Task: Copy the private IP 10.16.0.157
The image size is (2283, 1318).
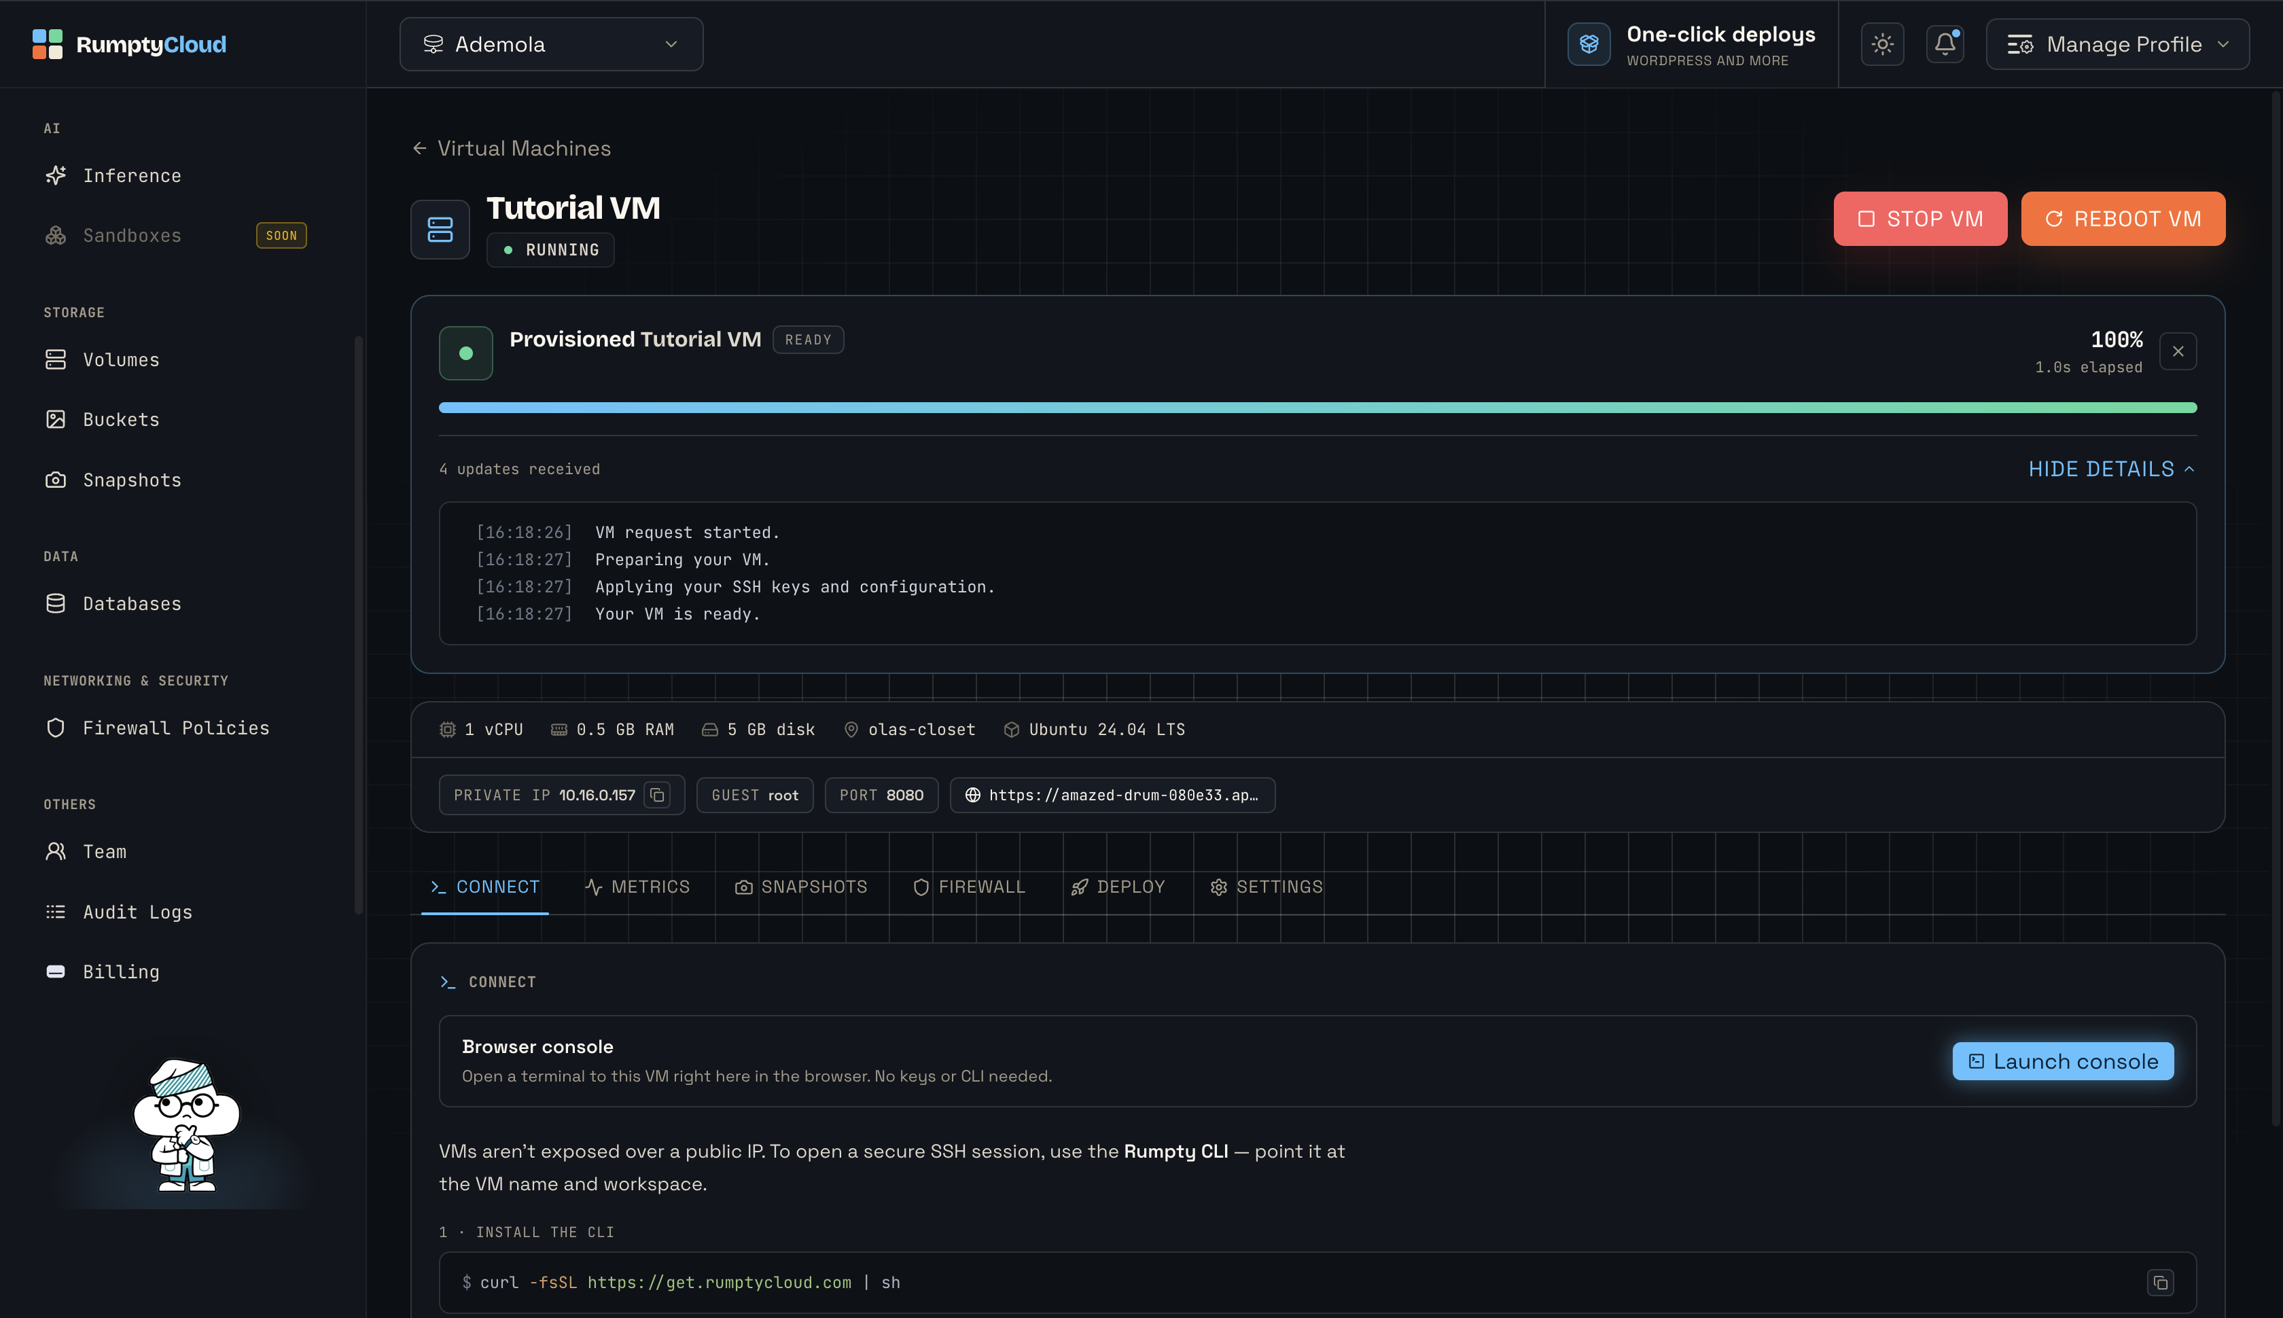Action: point(658,795)
